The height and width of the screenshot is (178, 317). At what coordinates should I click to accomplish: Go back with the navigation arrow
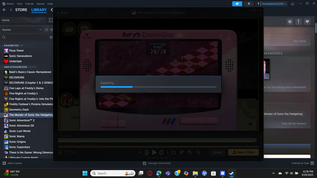coord(4,10)
